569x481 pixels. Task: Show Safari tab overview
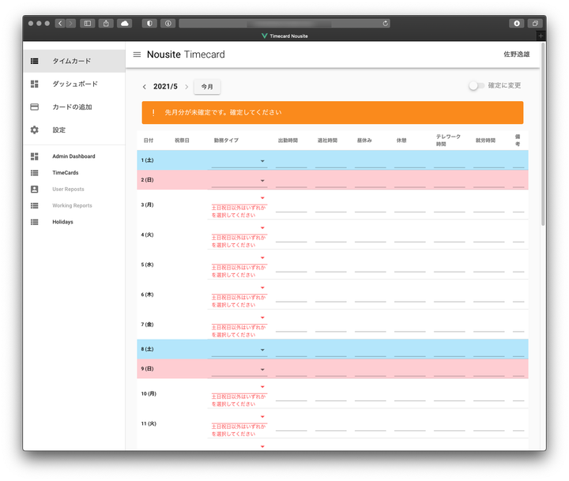click(535, 23)
